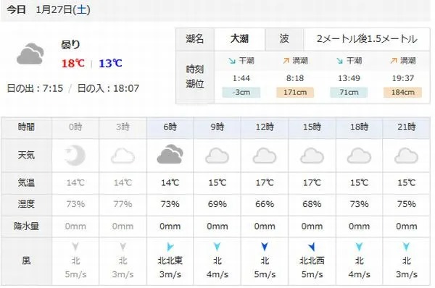The image size is (435, 288).
Task: Click the cloud icon under 21時
Action: 406,156
